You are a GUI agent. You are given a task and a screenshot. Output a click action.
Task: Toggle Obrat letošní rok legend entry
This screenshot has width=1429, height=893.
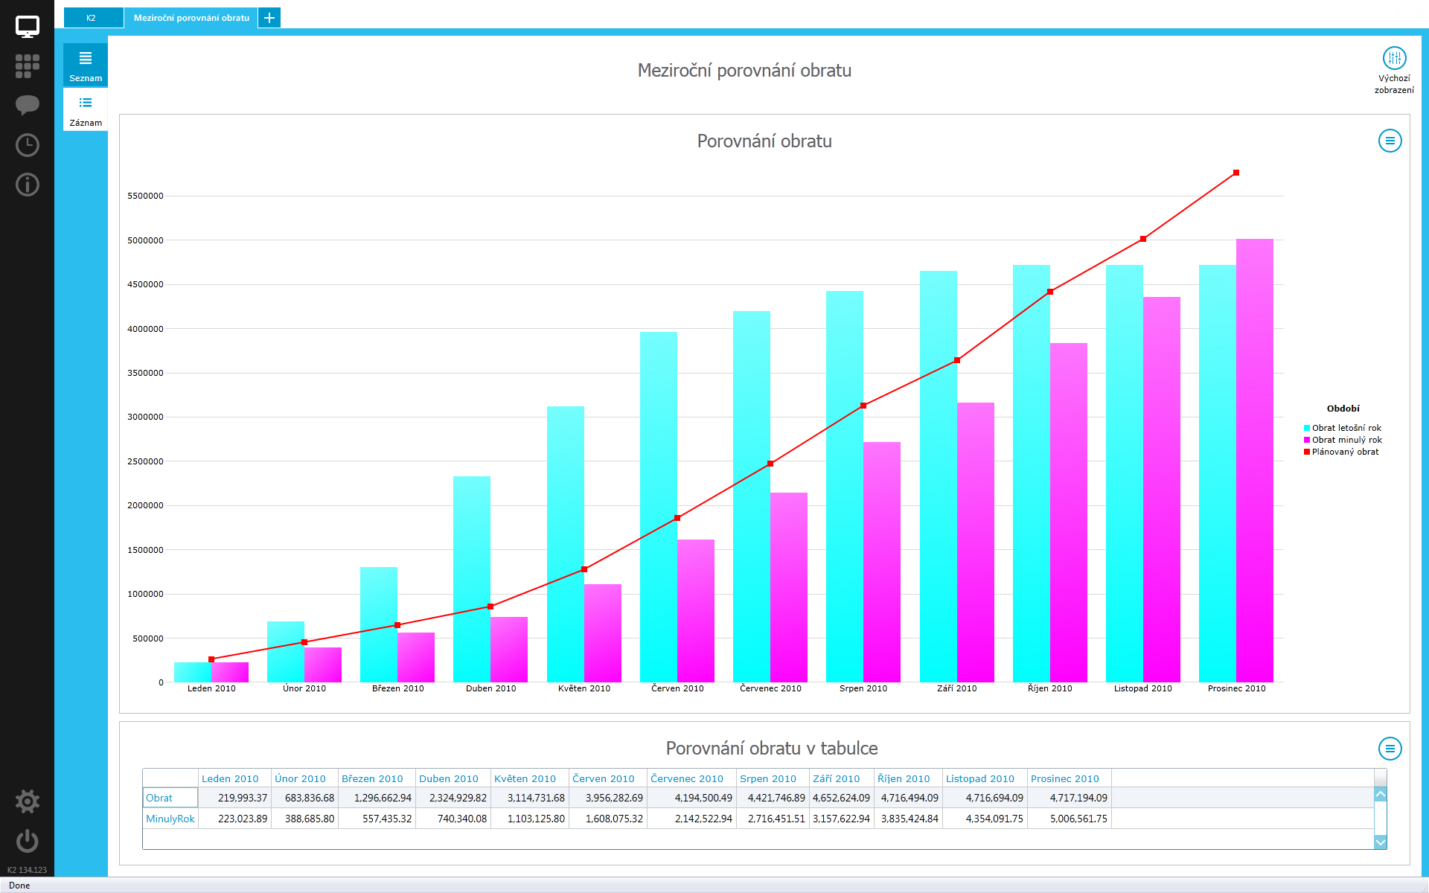click(1346, 428)
